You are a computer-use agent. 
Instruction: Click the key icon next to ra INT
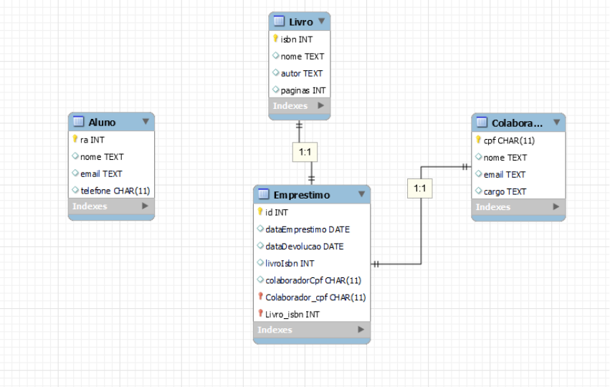tap(75, 140)
